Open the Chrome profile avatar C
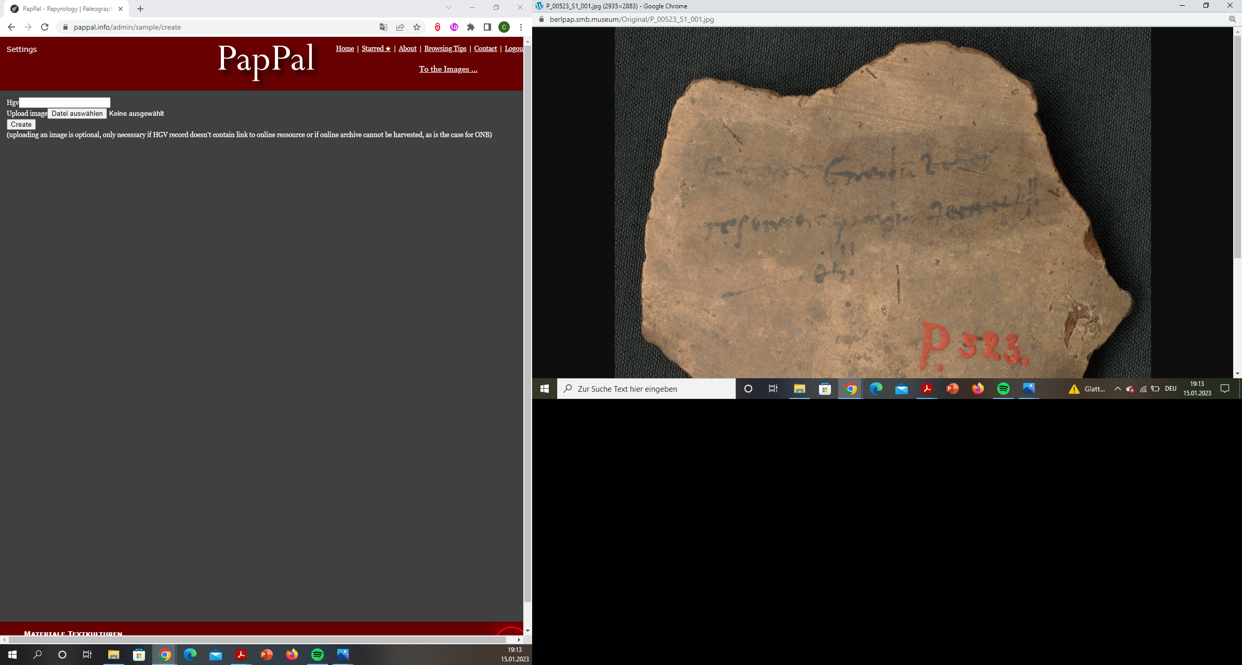The width and height of the screenshot is (1242, 665). pos(504,27)
